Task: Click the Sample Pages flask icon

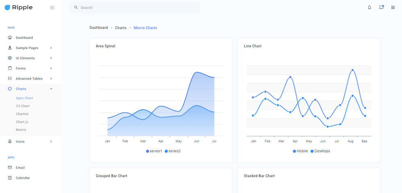Action: tap(10, 48)
